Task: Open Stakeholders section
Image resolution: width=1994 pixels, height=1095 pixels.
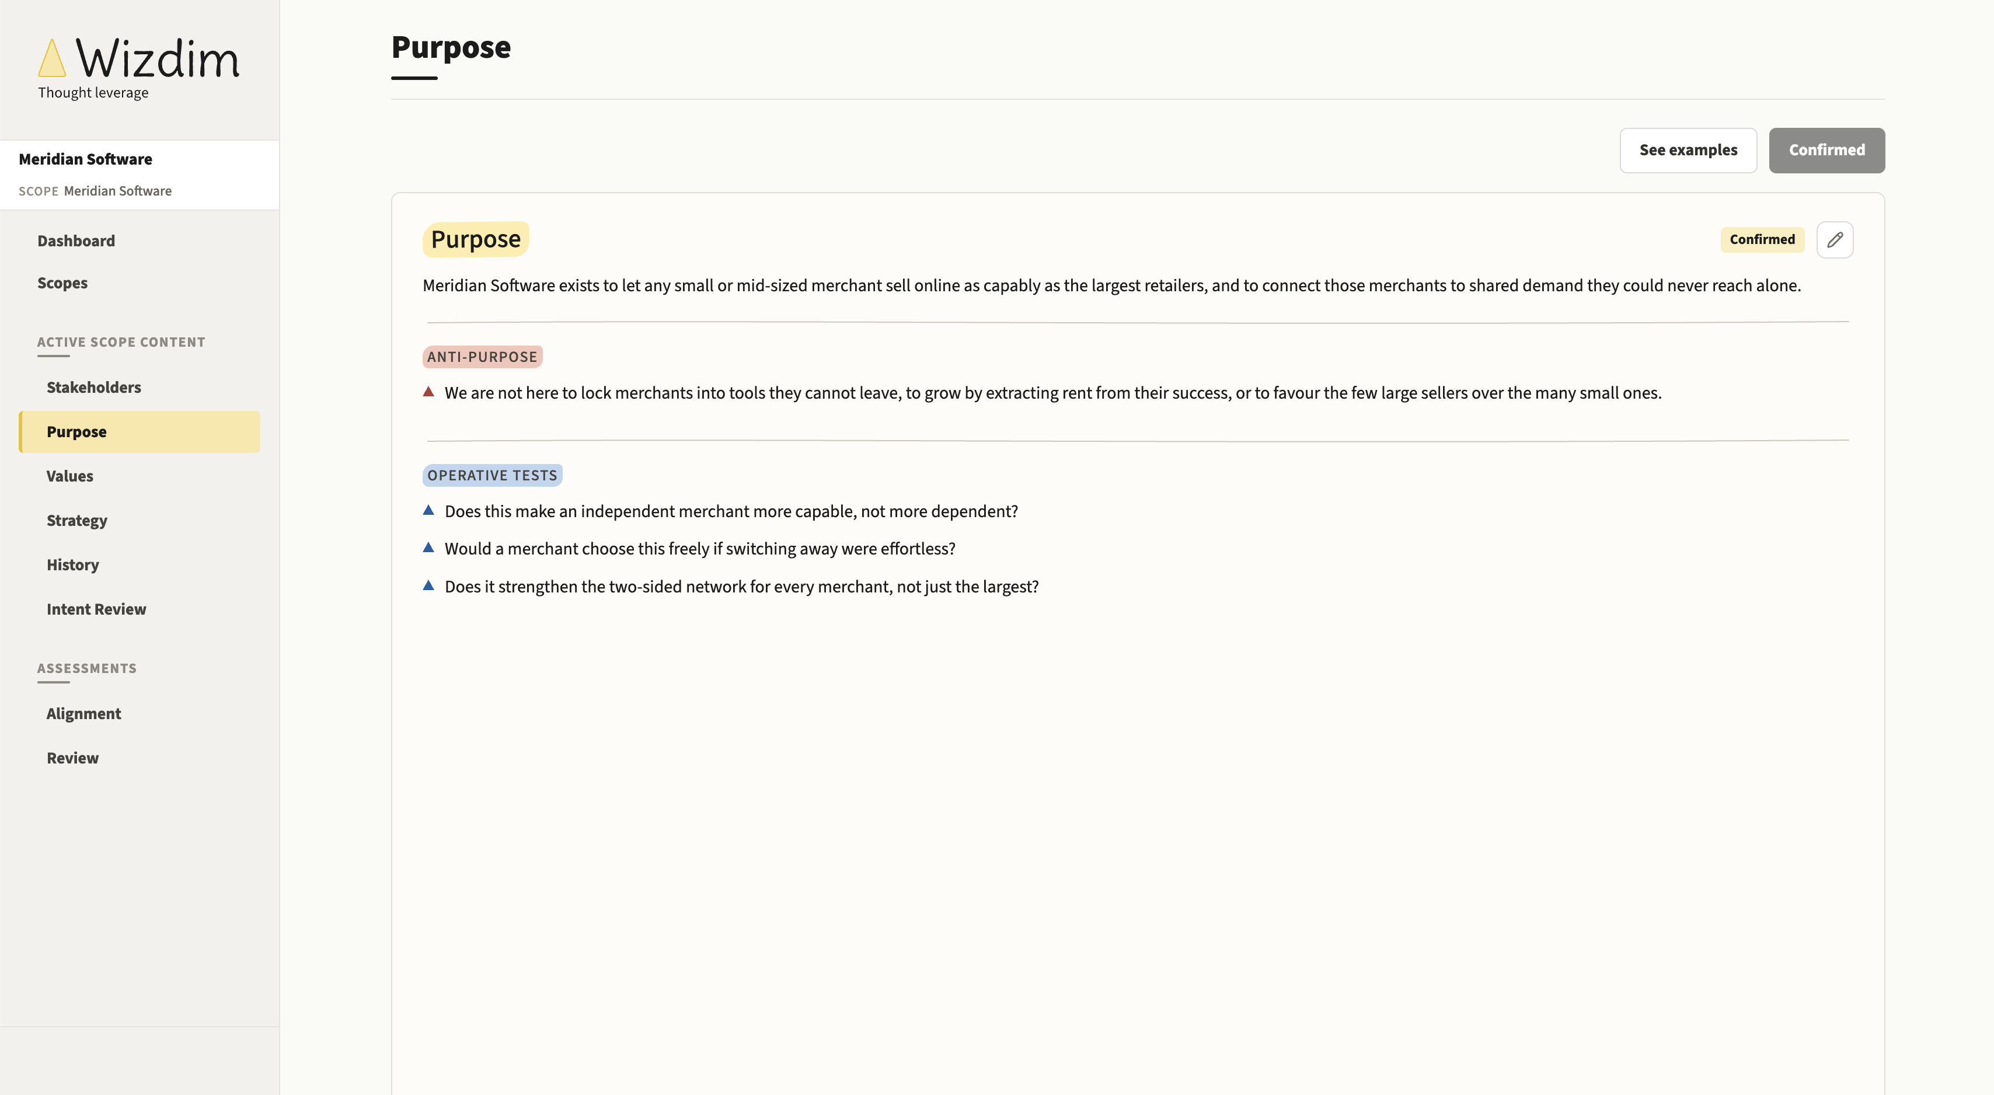Action: pyautogui.click(x=140, y=387)
